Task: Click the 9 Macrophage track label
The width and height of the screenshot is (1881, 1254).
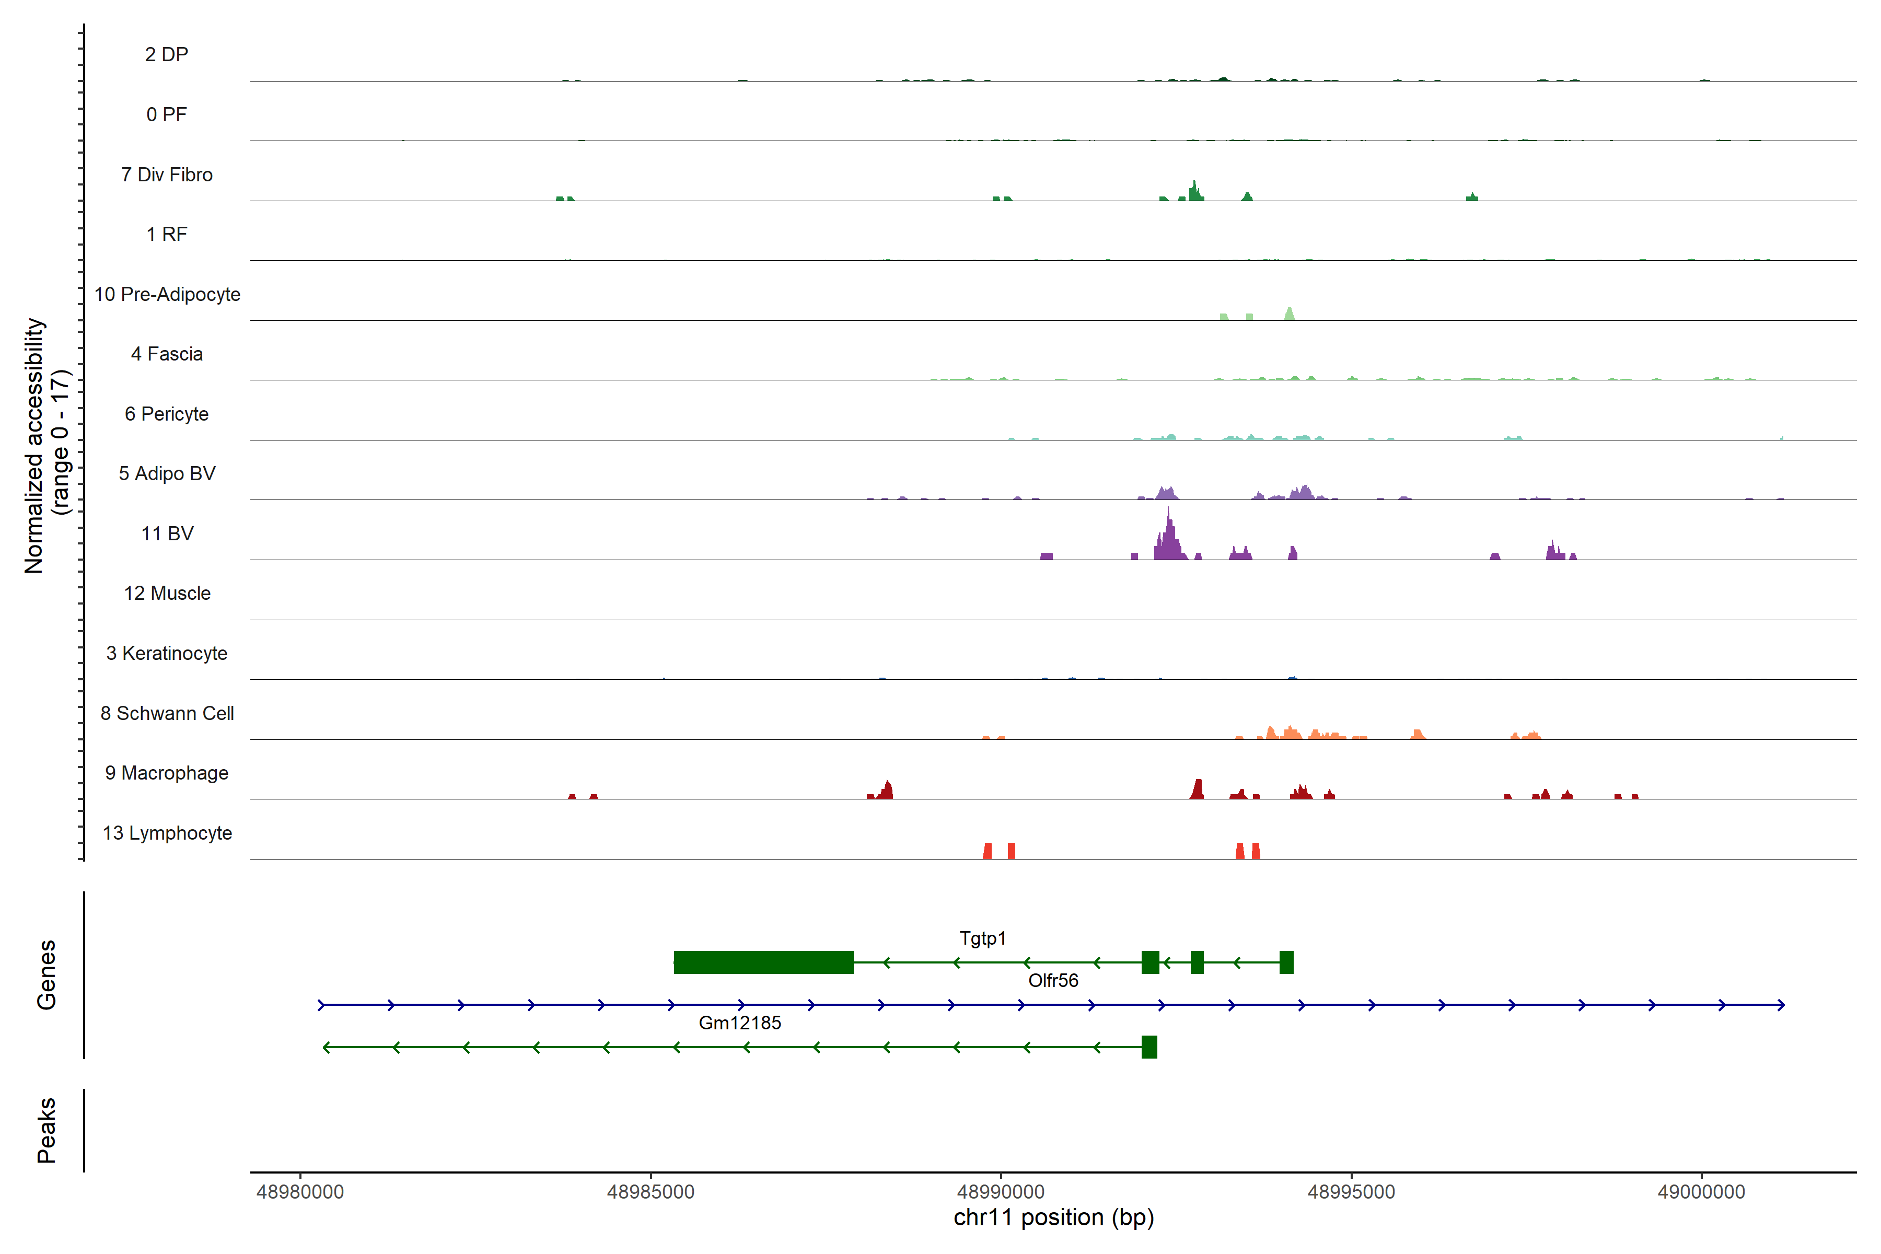Action: click(x=166, y=773)
